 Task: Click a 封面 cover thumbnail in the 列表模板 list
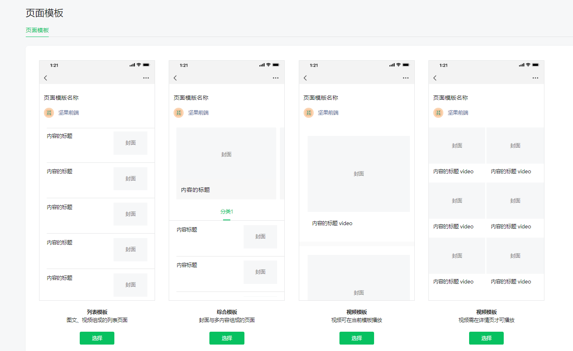(130, 143)
